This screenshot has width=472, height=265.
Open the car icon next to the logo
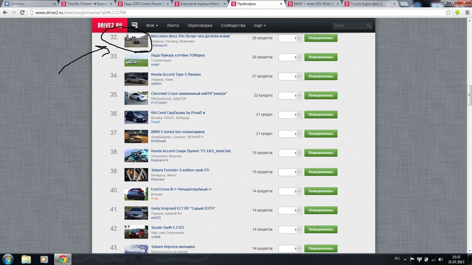click(x=135, y=25)
